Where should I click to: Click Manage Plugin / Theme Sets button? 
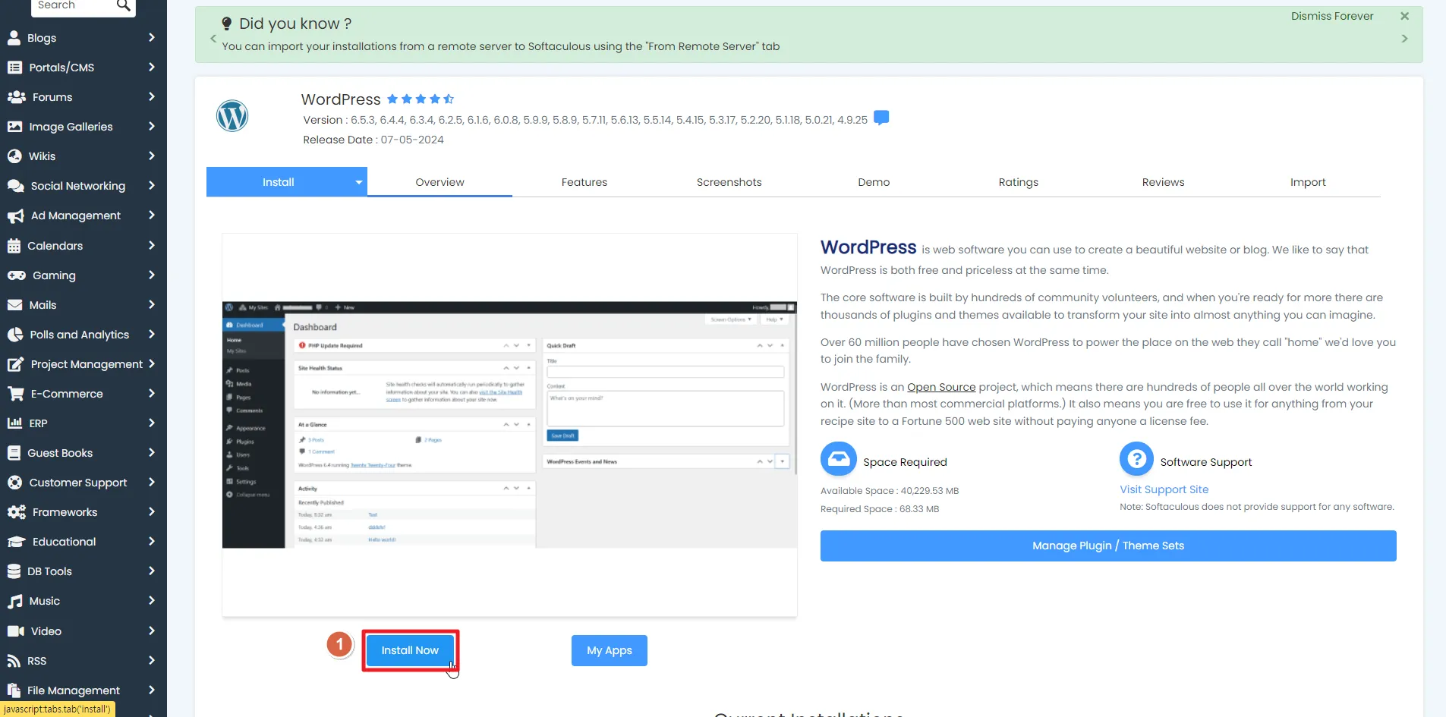(1108, 546)
